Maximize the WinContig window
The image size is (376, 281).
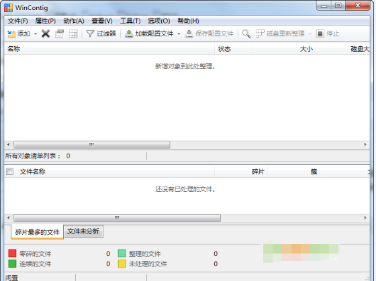click(x=338, y=6)
